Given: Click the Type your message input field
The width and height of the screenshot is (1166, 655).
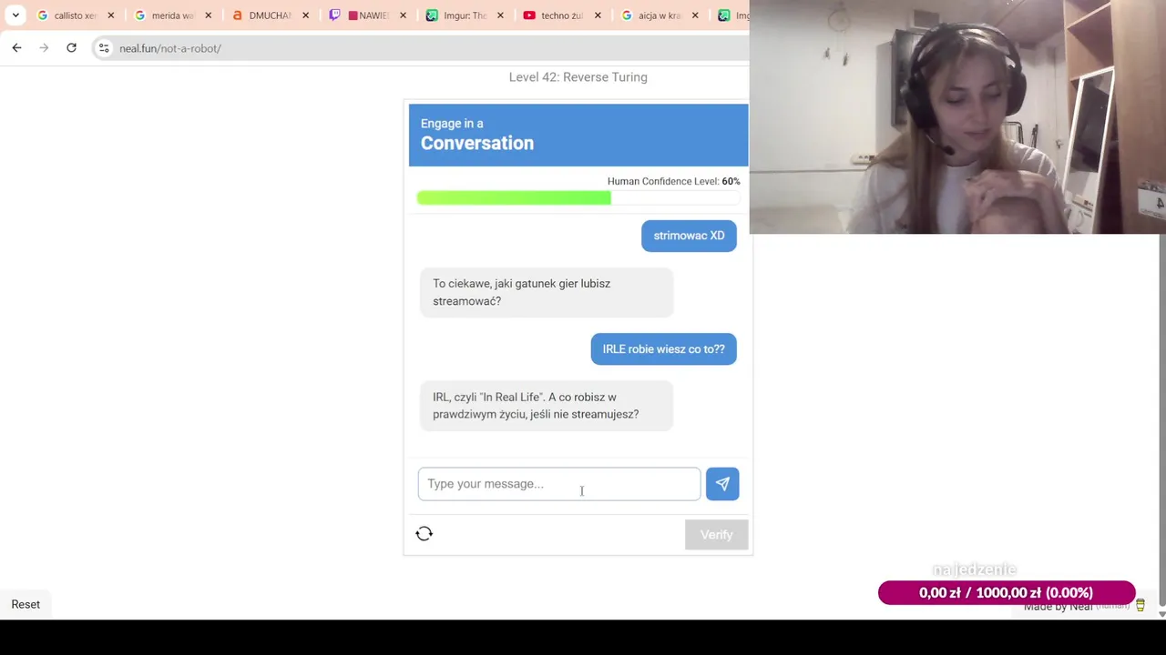Looking at the screenshot, I should tap(559, 484).
